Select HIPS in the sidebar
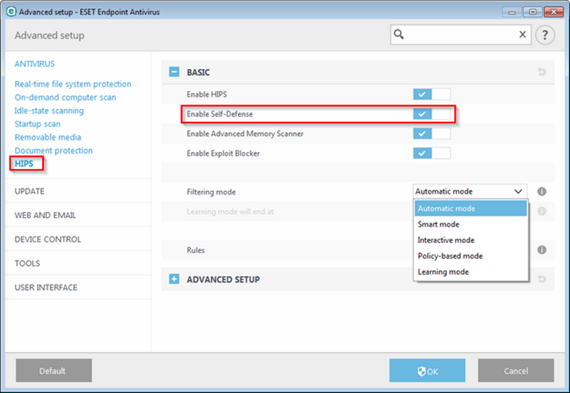 [x=24, y=163]
